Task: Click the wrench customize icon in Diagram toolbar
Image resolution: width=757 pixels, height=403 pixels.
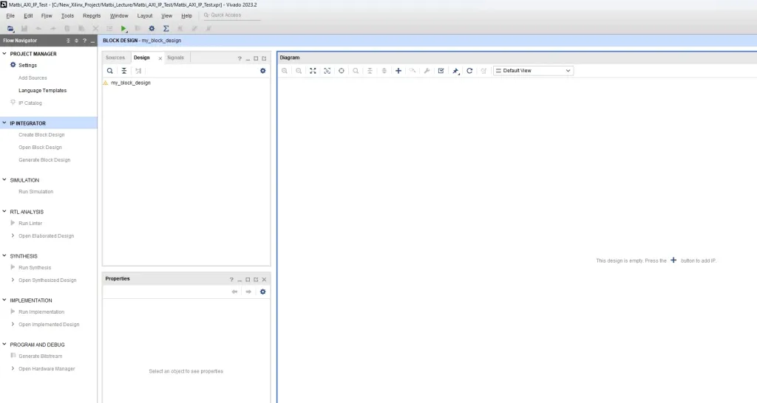Action: 427,70
